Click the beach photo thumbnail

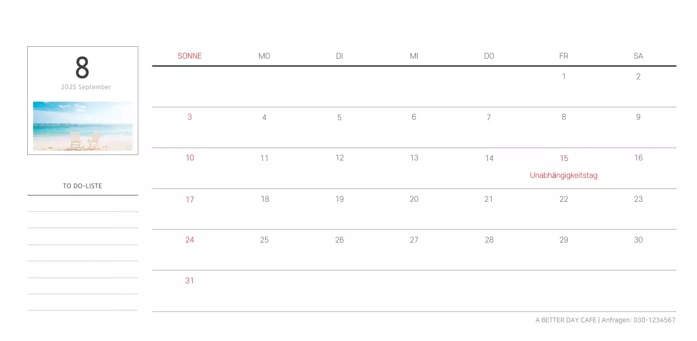click(83, 126)
